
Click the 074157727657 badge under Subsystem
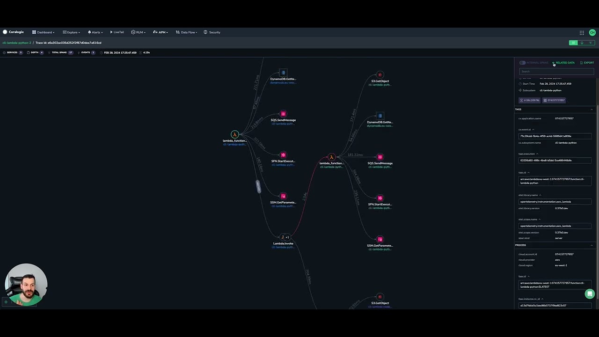tap(554, 100)
